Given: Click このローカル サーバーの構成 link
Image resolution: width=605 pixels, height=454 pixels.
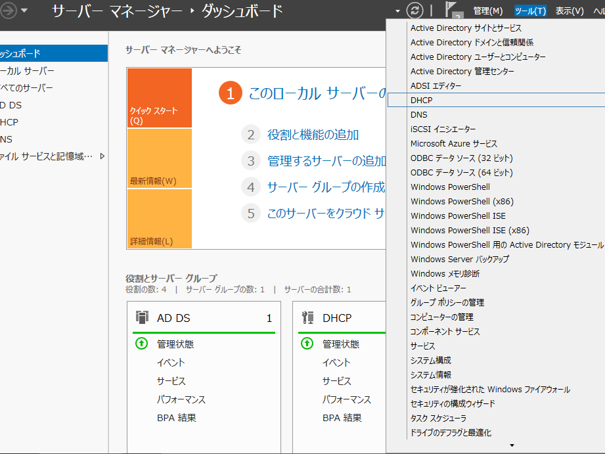Looking at the screenshot, I should (x=317, y=93).
